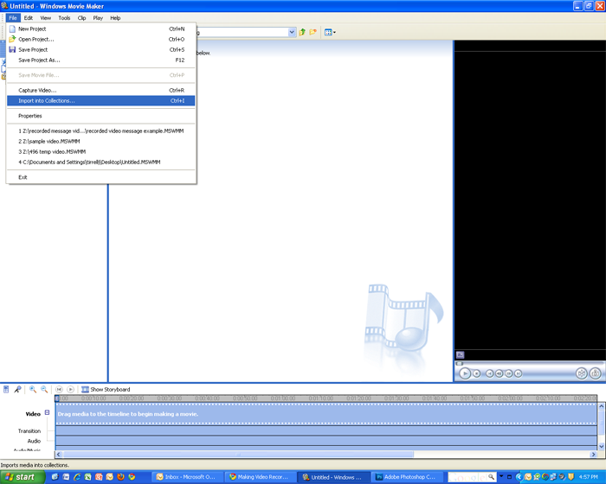This screenshot has width=606, height=484.
Task: Click timeline vertical scrollbar up arrow
Action: (602, 406)
